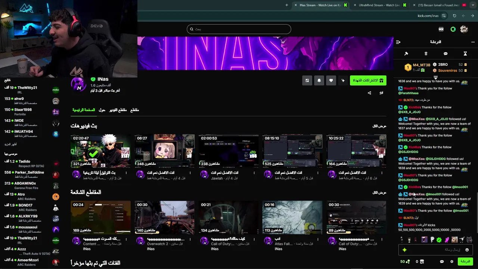Screen dimensions: 478x269
Task: Open the 00:30 Overwatch 2 clip thumbnail
Action: (164, 217)
